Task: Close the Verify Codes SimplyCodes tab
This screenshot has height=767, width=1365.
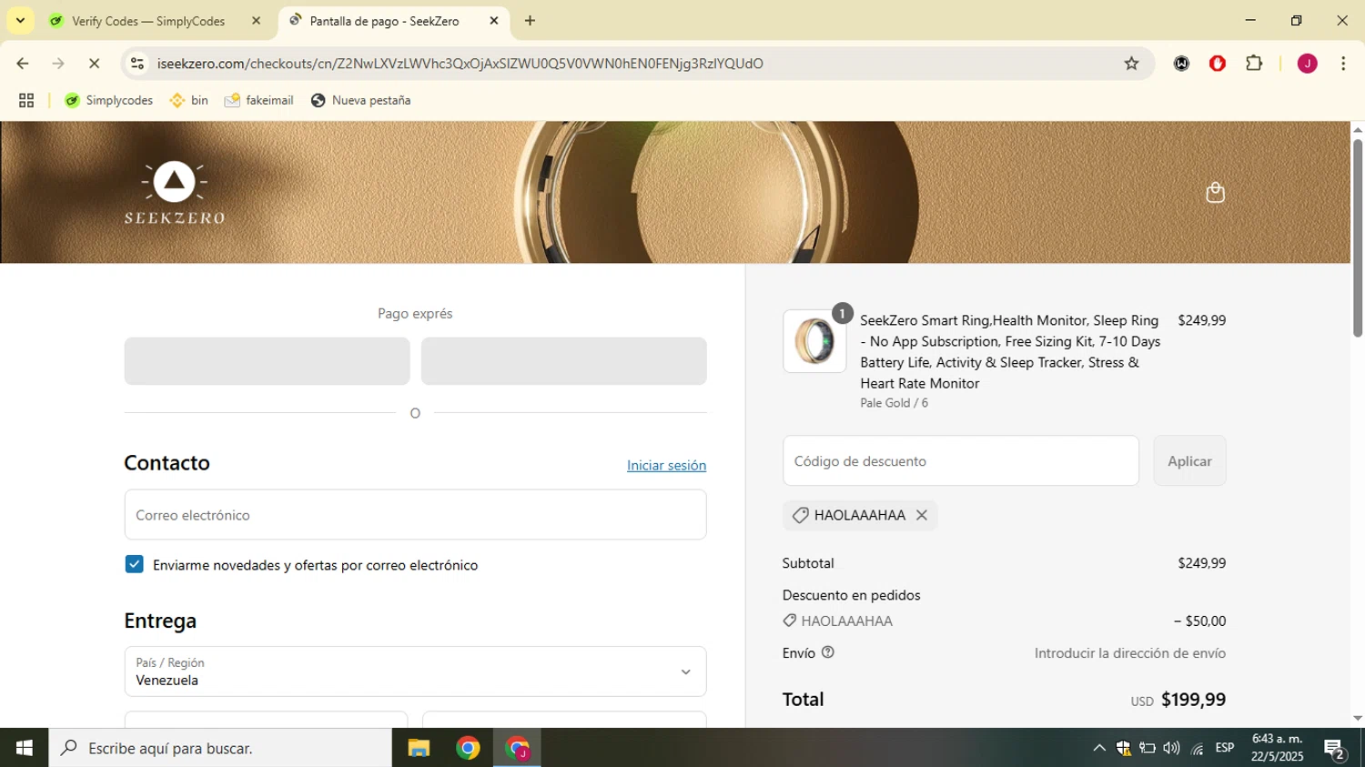Action: pos(256,21)
